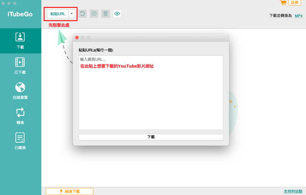Switch to the 已下載 downloaded tab
The height and width of the screenshot is (195, 306).
[20, 66]
